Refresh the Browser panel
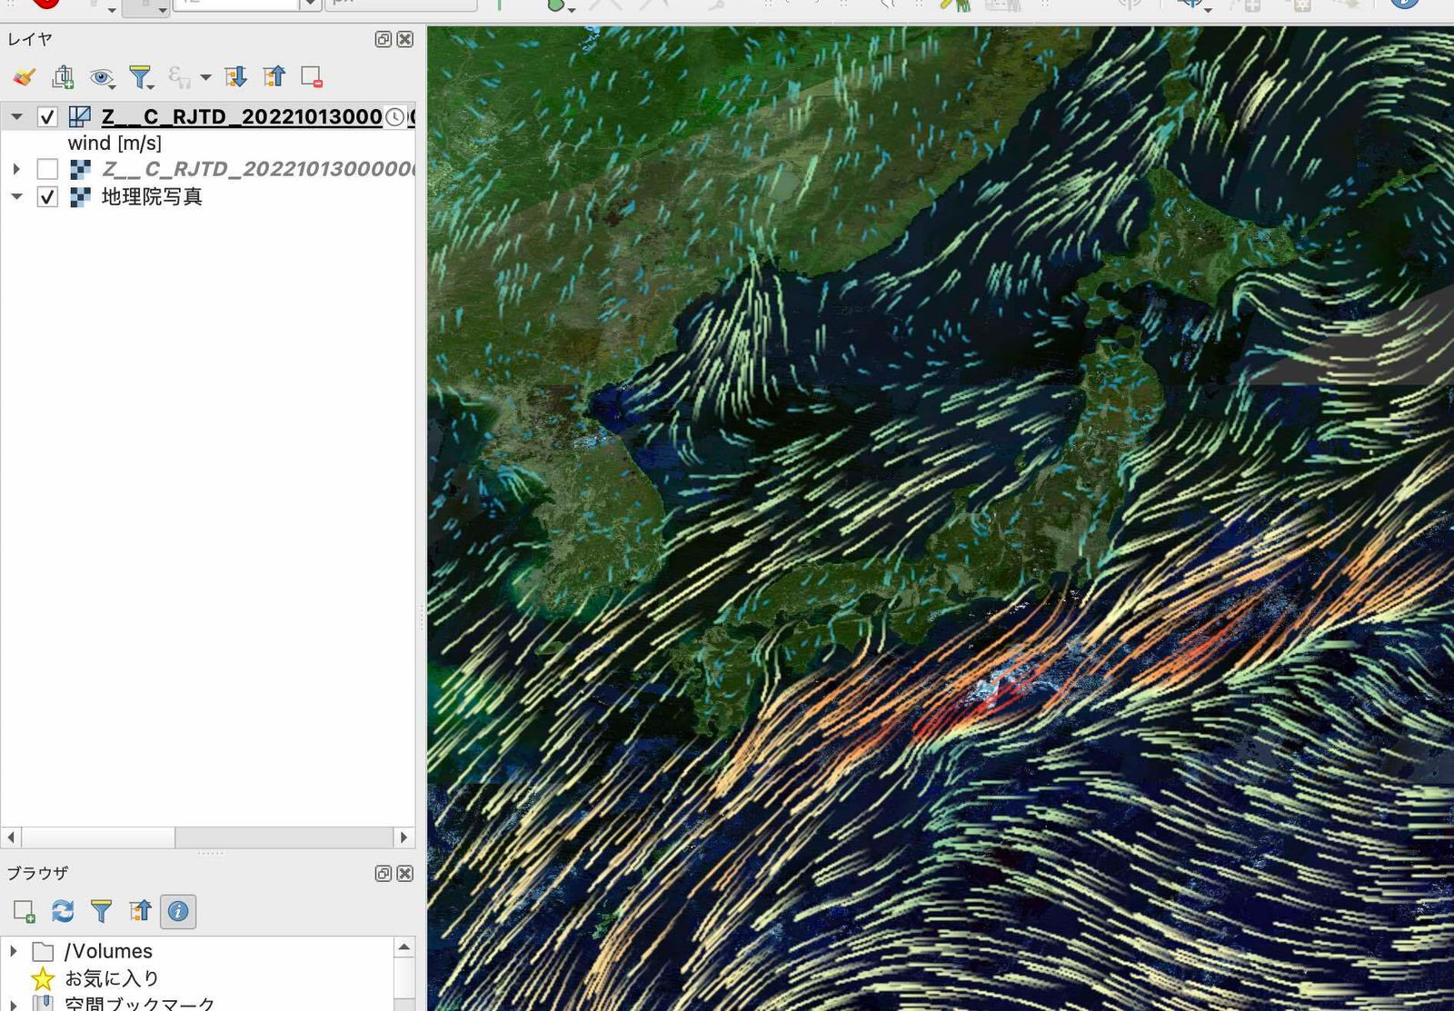This screenshot has width=1454, height=1011. [63, 911]
